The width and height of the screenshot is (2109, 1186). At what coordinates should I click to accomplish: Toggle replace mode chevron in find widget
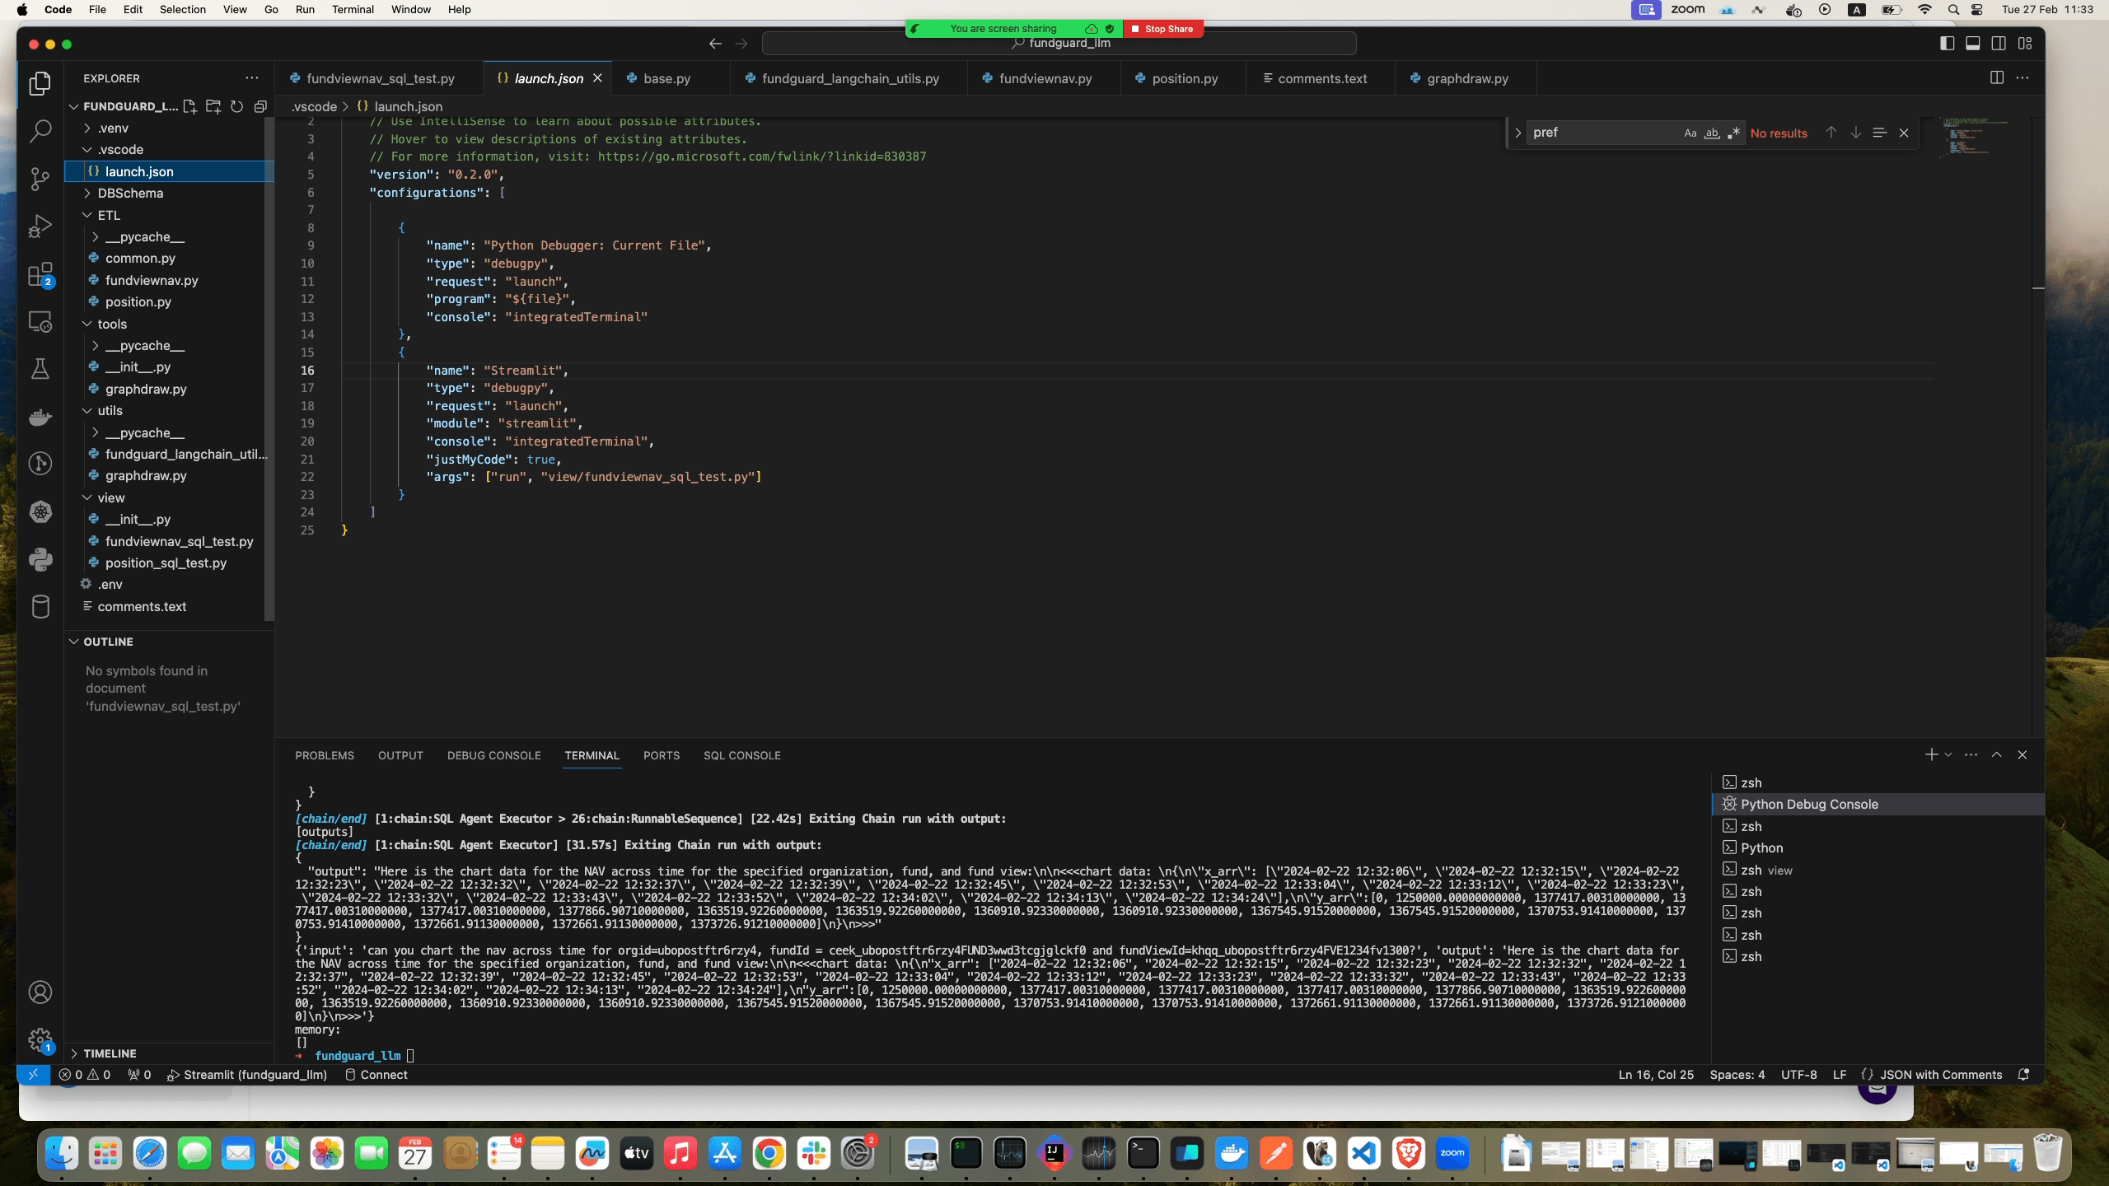click(x=1517, y=133)
